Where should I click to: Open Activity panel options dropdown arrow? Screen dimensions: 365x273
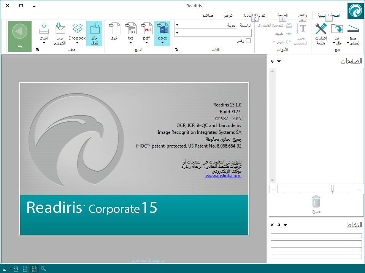[286, 225]
